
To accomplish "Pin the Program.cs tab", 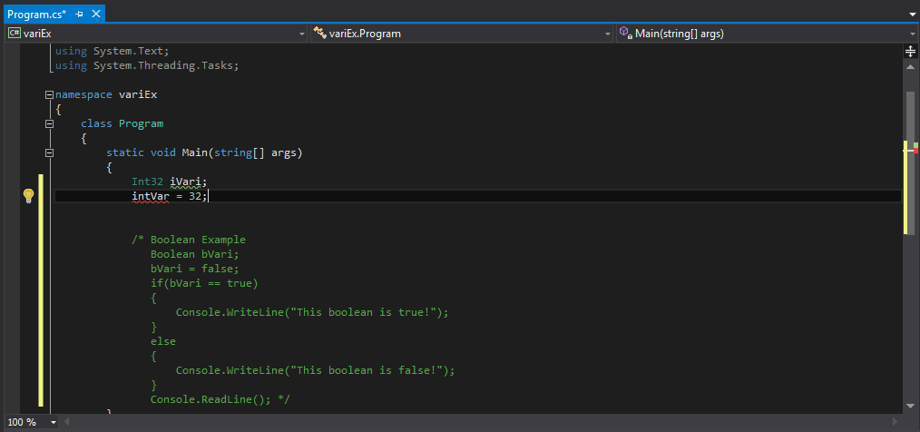I will pos(80,14).
